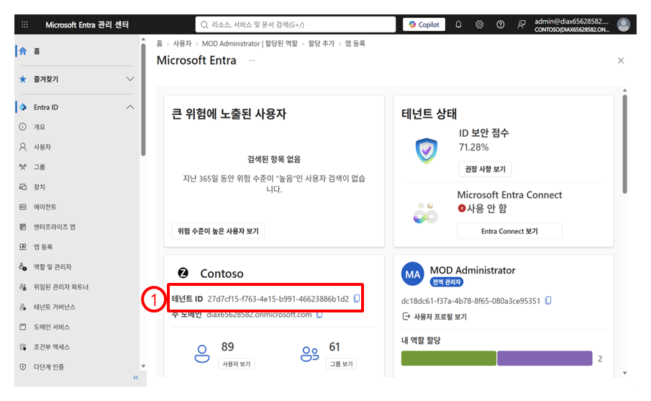Collapse the Entra ID section chevron
Image resolution: width=651 pixels, height=401 pixels.
pos(130,107)
